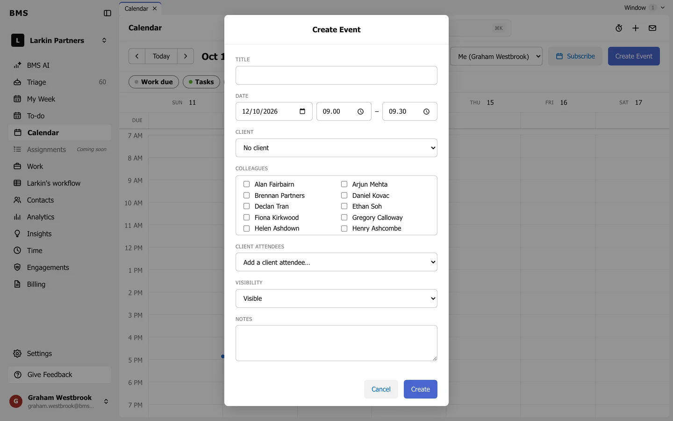Click the Subscribe button
673x421 pixels.
(575, 56)
